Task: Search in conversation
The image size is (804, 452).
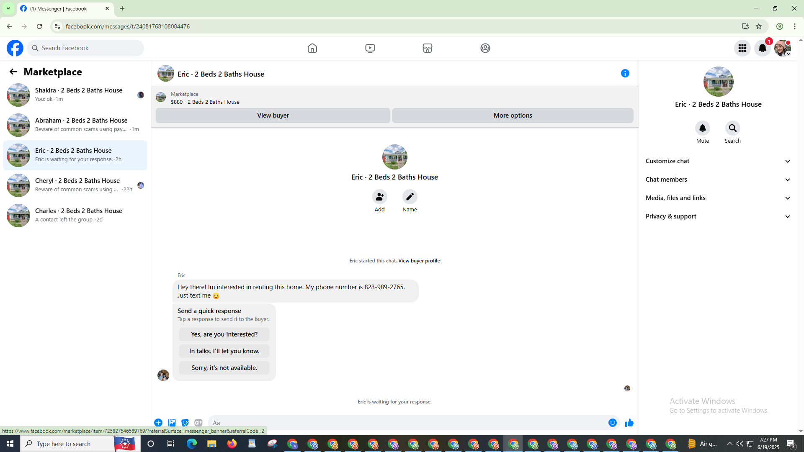Action: 733,128
